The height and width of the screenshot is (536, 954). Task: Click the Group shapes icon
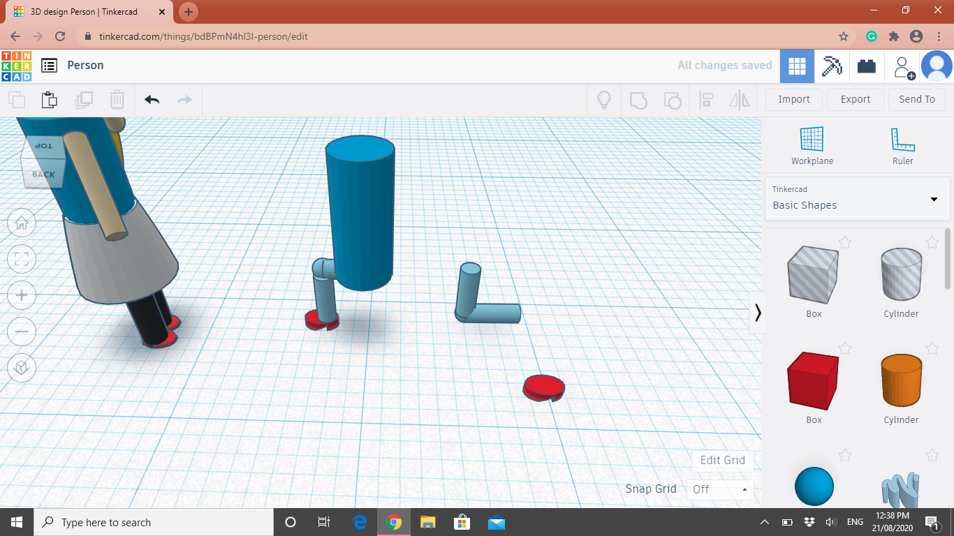[x=638, y=100]
